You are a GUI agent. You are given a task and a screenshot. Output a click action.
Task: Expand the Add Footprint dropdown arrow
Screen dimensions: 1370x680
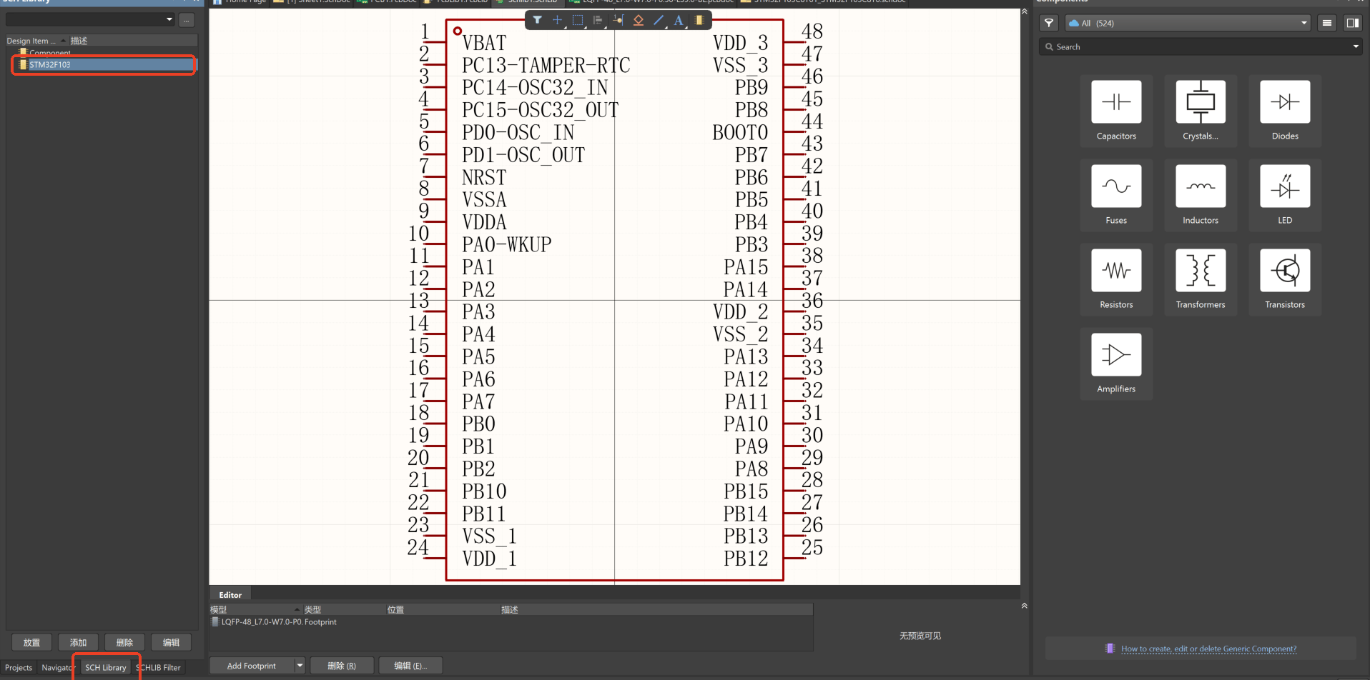click(x=300, y=665)
